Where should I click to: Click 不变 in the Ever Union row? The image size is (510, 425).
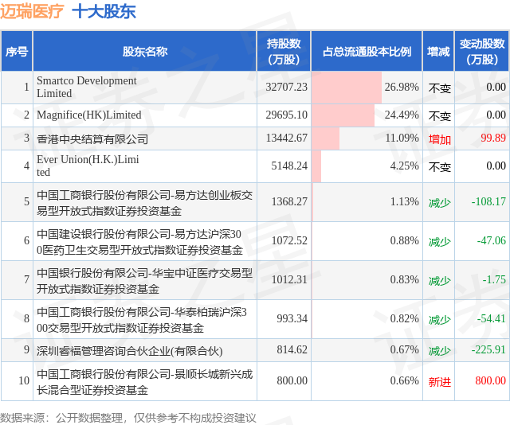click(x=439, y=167)
